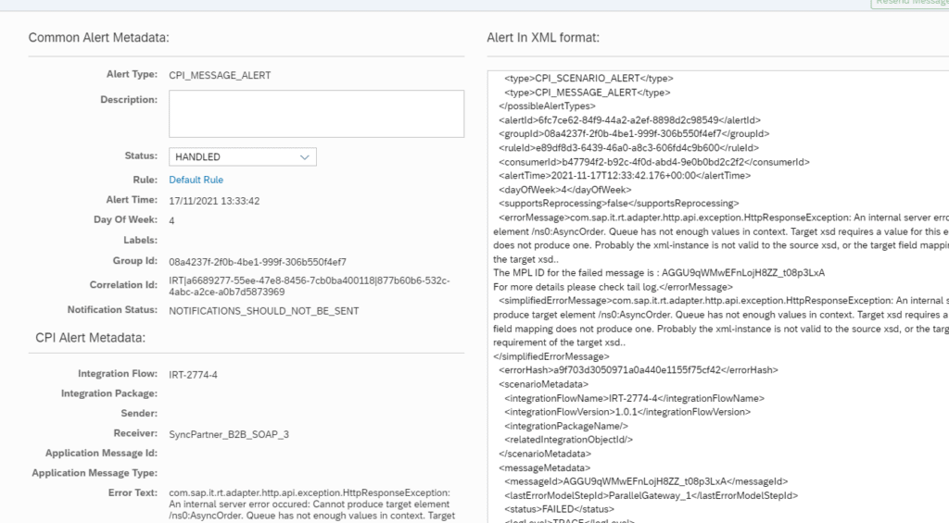Select the integrationFlowName XML line

(x=634, y=398)
